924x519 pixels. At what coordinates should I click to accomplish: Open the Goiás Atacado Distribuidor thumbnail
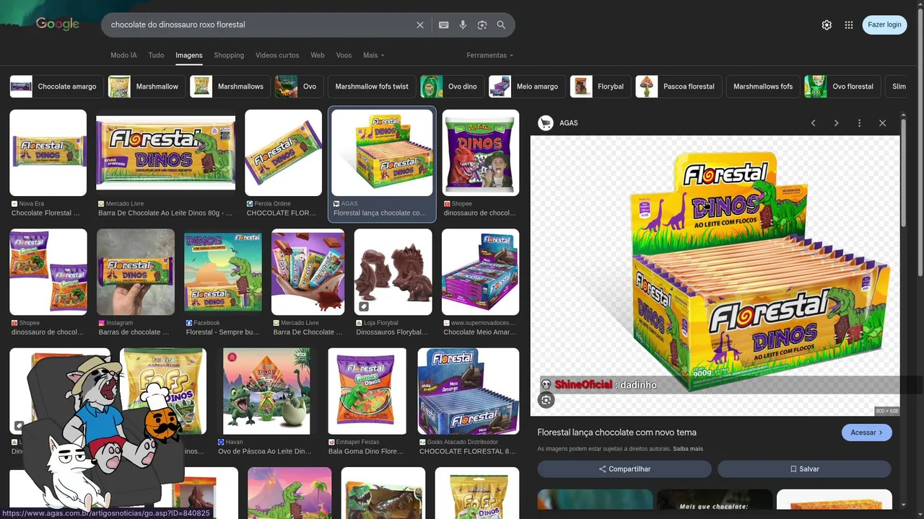click(x=468, y=391)
